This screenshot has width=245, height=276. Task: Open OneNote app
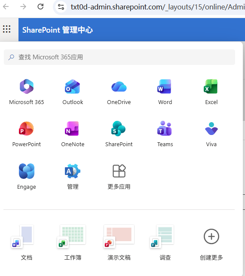pyautogui.click(x=73, y=134)
